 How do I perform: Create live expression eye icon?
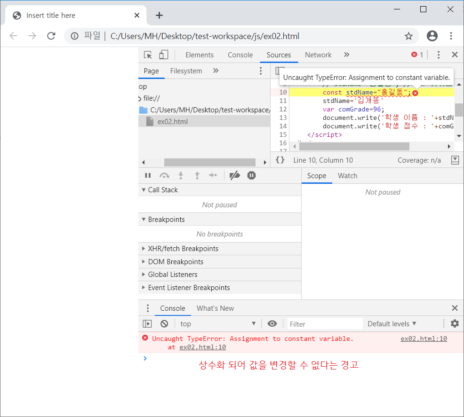272,323
